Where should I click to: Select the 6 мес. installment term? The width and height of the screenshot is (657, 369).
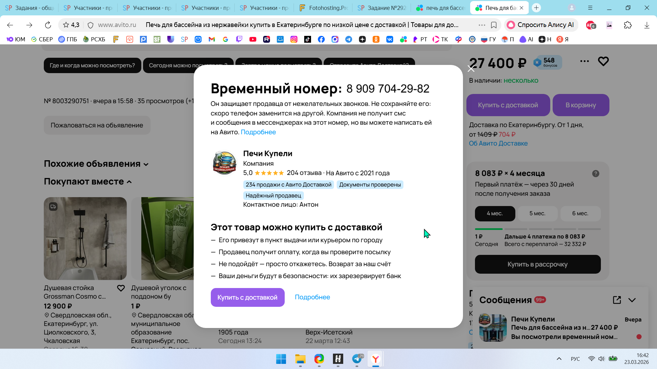[x=580, y=214]
